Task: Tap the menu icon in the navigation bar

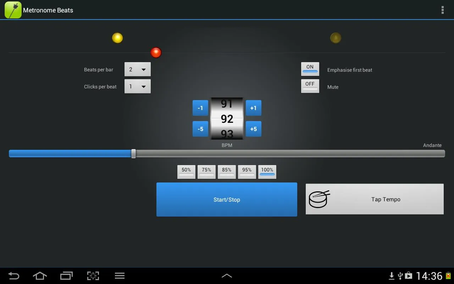Action: [120, 275]
